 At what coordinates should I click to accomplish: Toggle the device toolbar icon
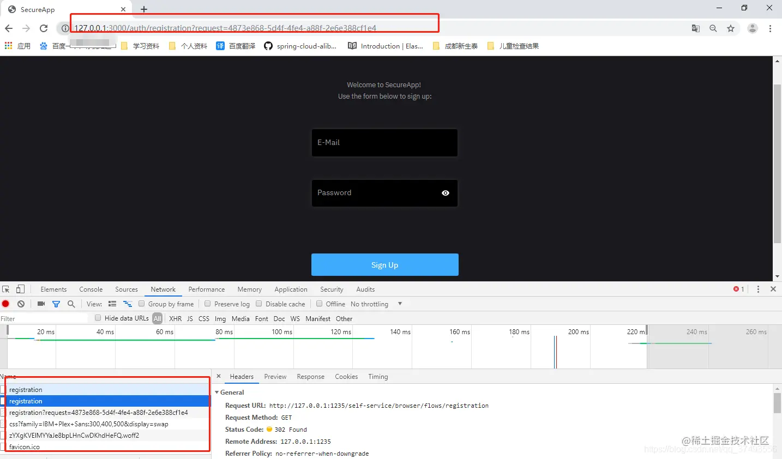20,289
